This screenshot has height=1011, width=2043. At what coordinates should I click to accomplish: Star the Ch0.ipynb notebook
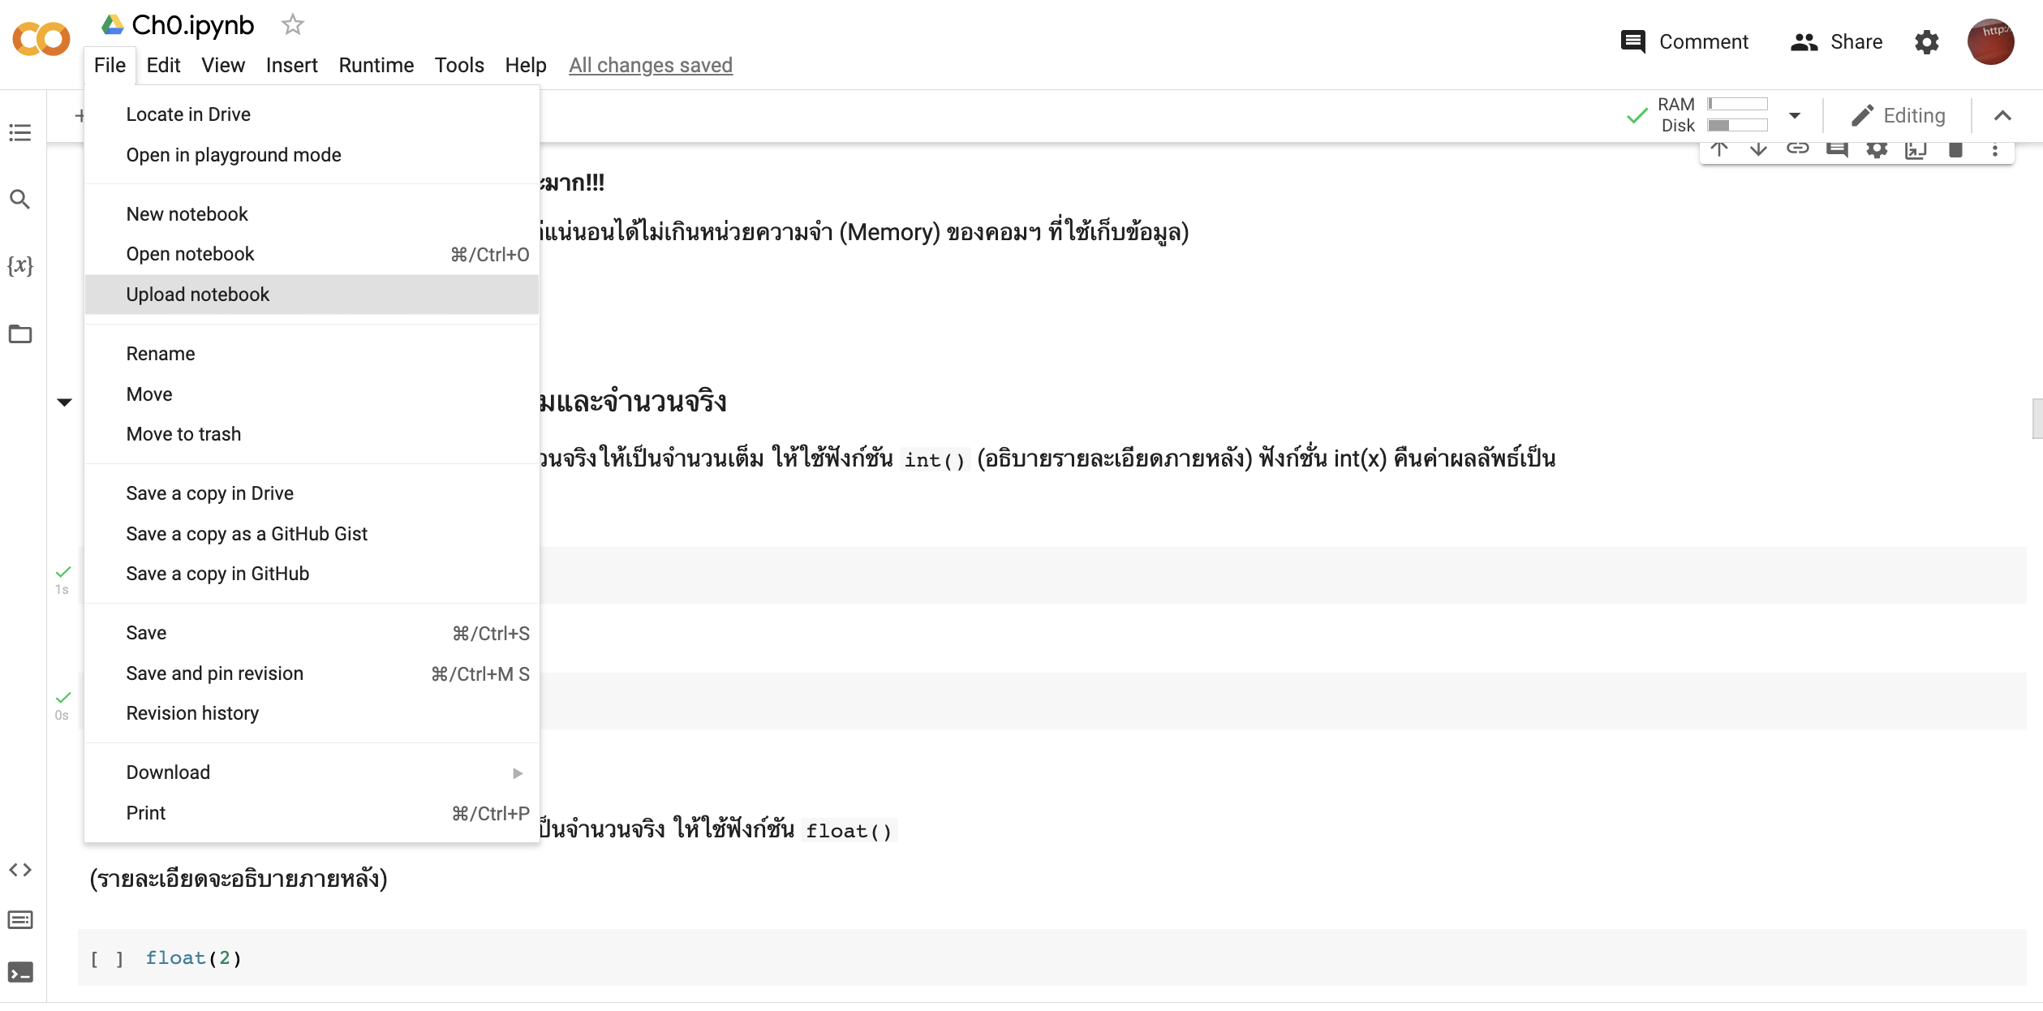pyautogui.click(x=292, y=25)
